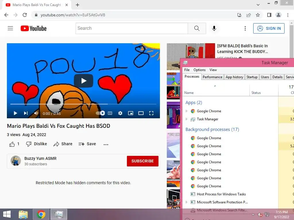Image resolution: width=294 pixels, height=220 pixels.
Task: Open Options menu in Task Manager
Action: [200, 70]
